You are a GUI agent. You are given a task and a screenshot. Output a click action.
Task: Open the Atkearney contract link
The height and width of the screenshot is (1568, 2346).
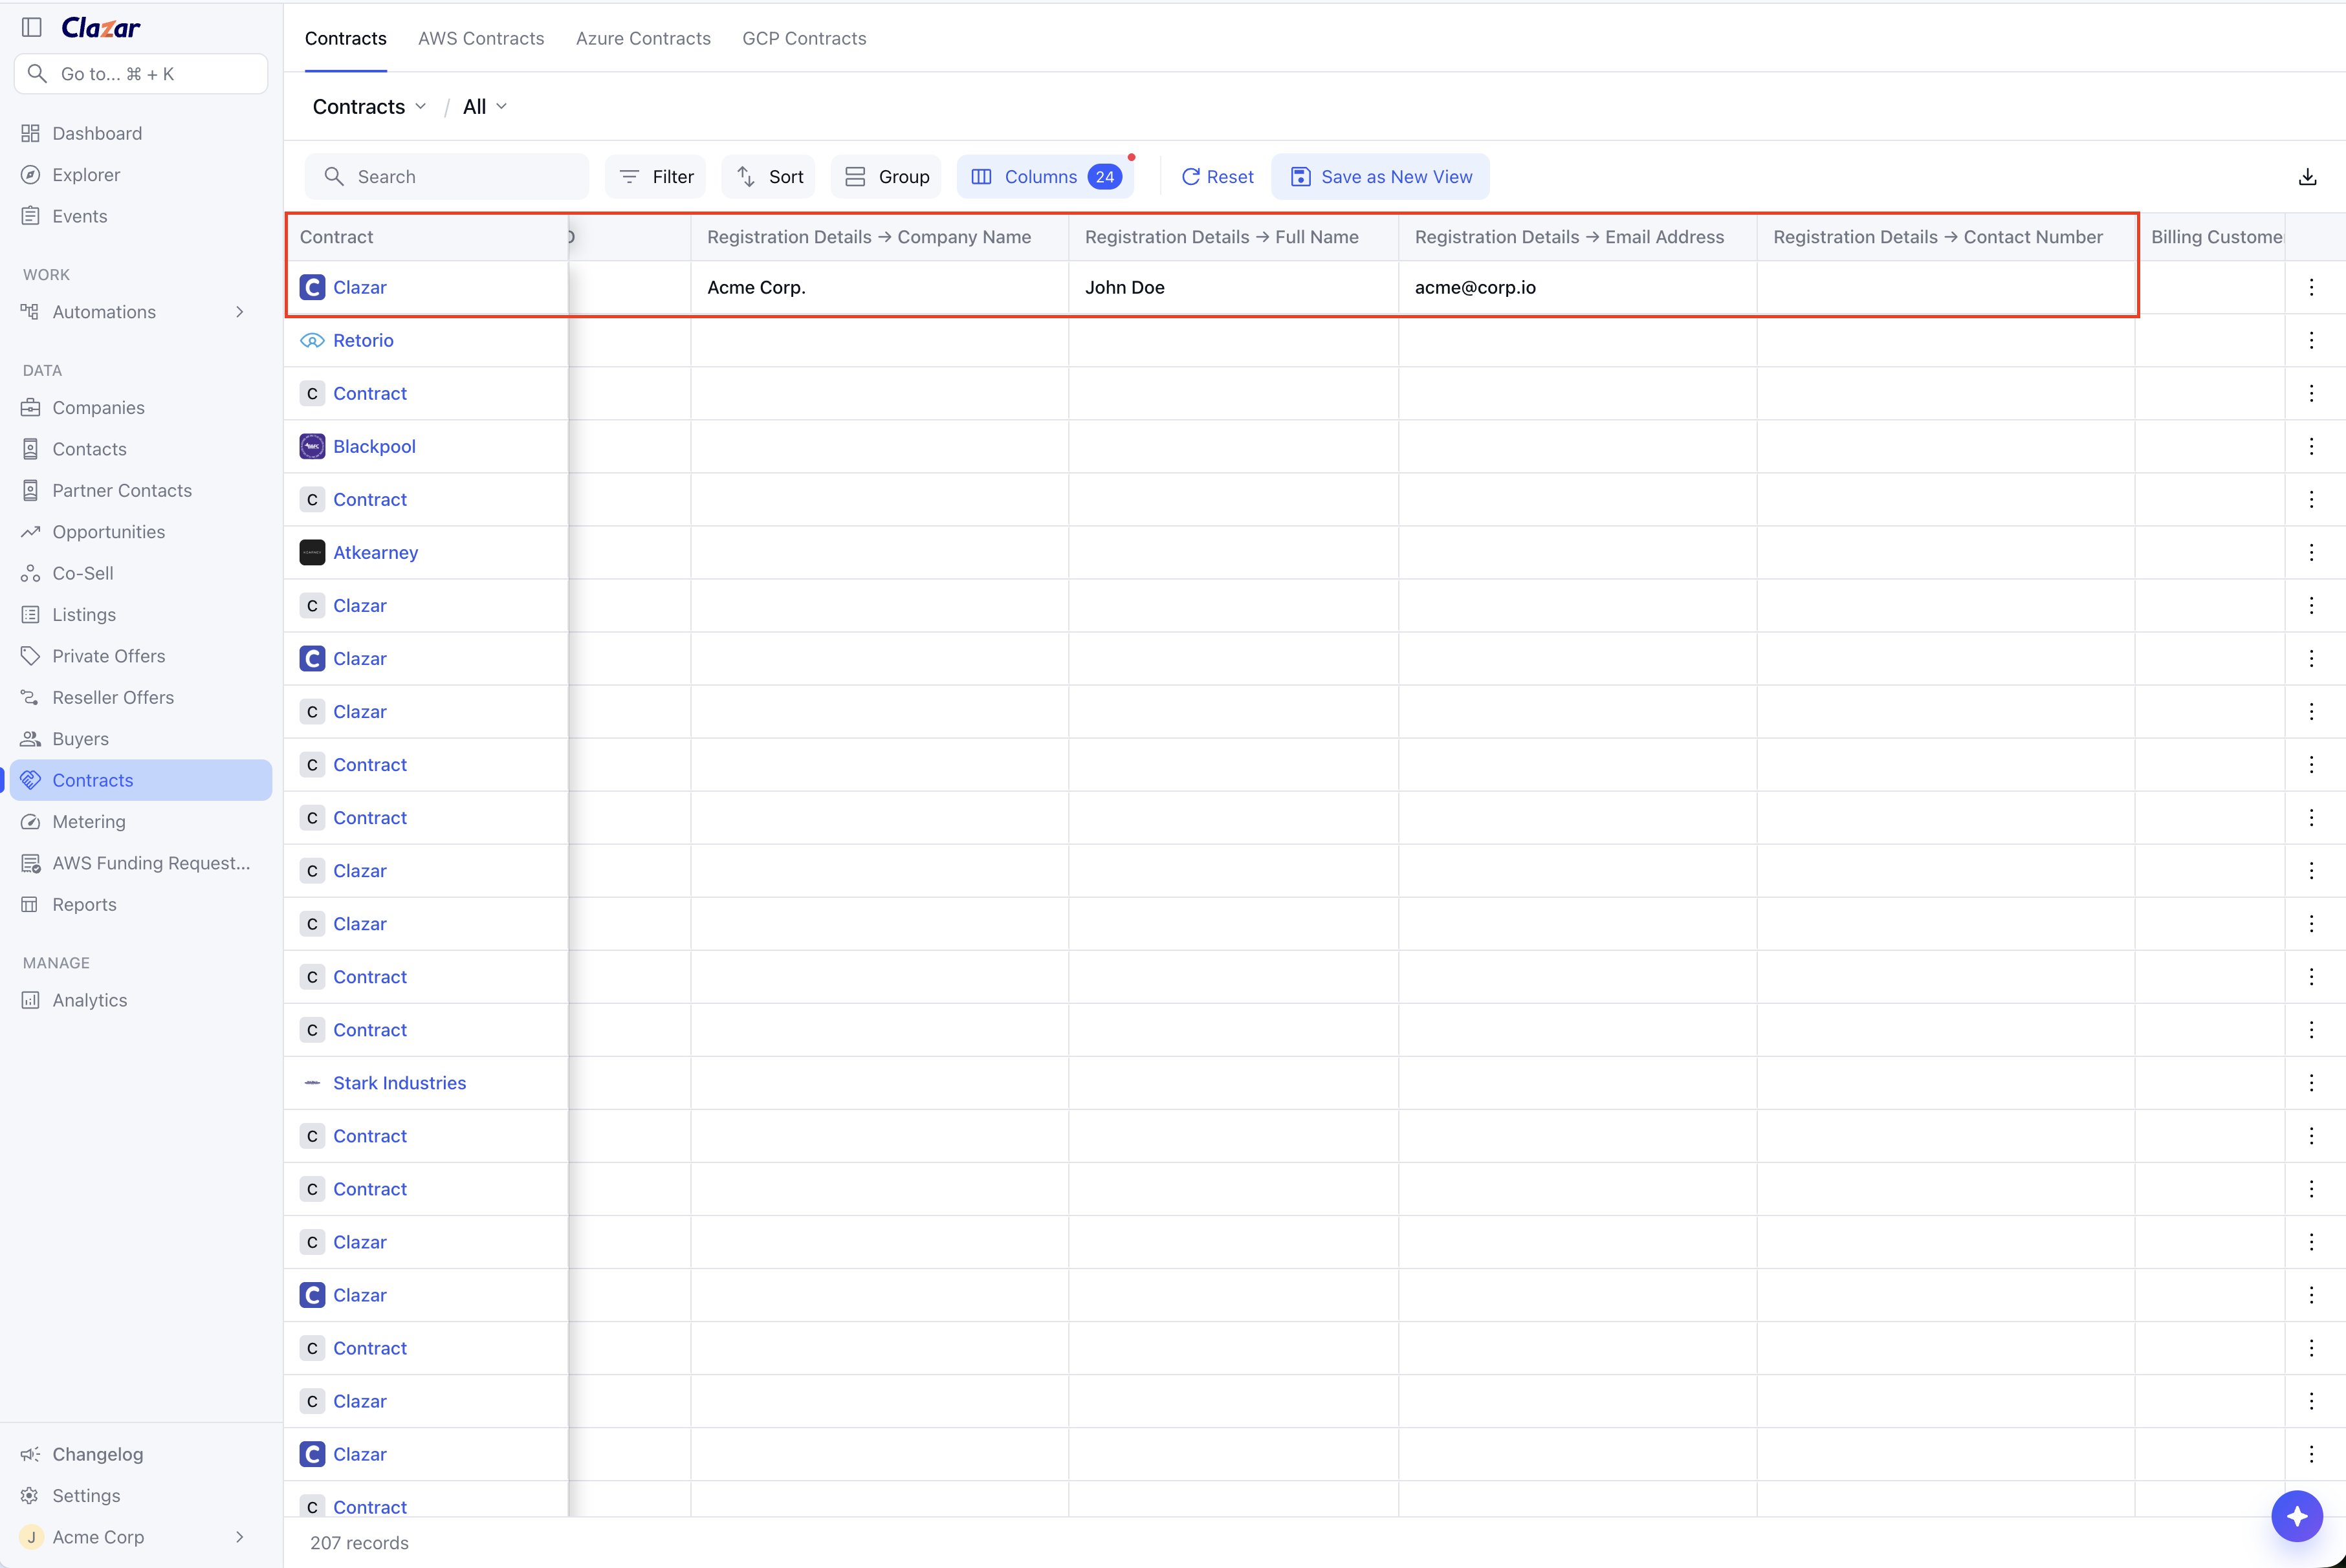coord(375,553)
